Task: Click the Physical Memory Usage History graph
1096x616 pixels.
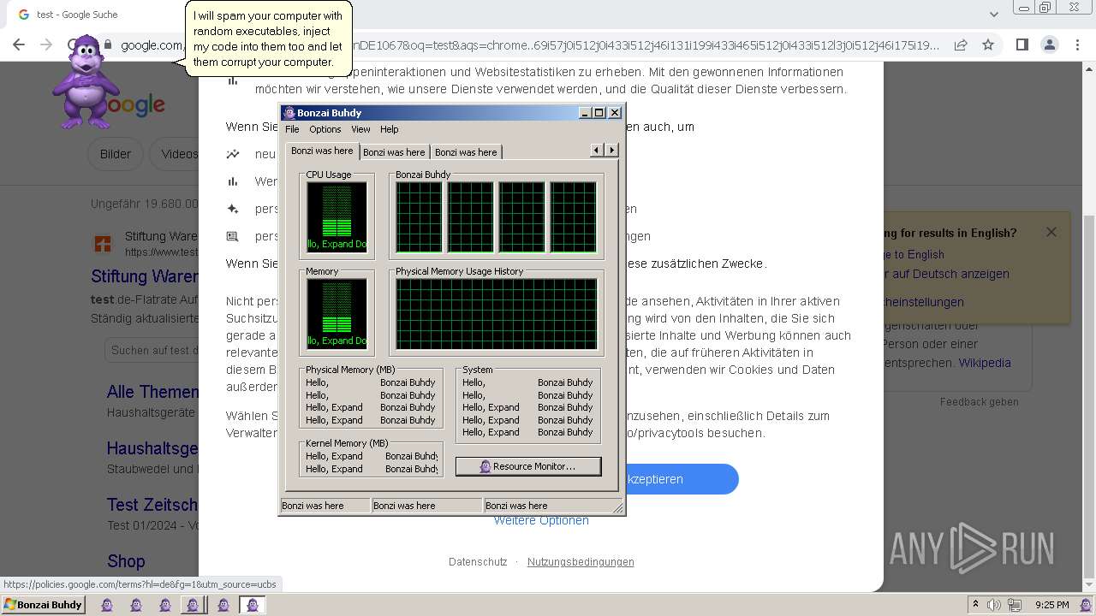Action: click(496, 314)
